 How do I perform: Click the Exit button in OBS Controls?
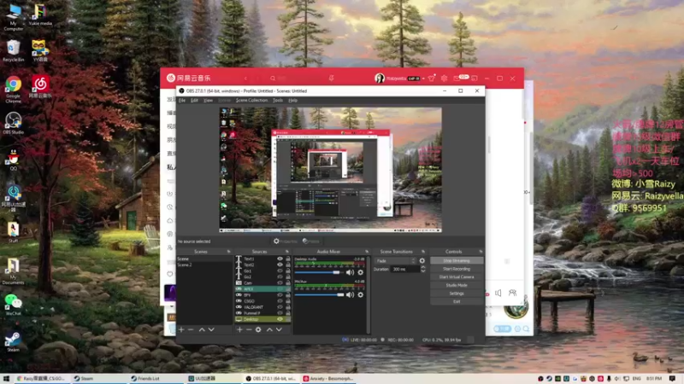point(457,301)
